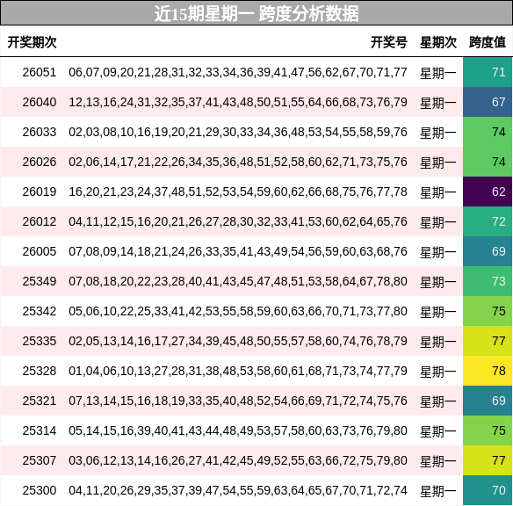
Task: Click winning numbers starting 04,11,12,15
Action: pyautogui.click(x=238, y=221)
